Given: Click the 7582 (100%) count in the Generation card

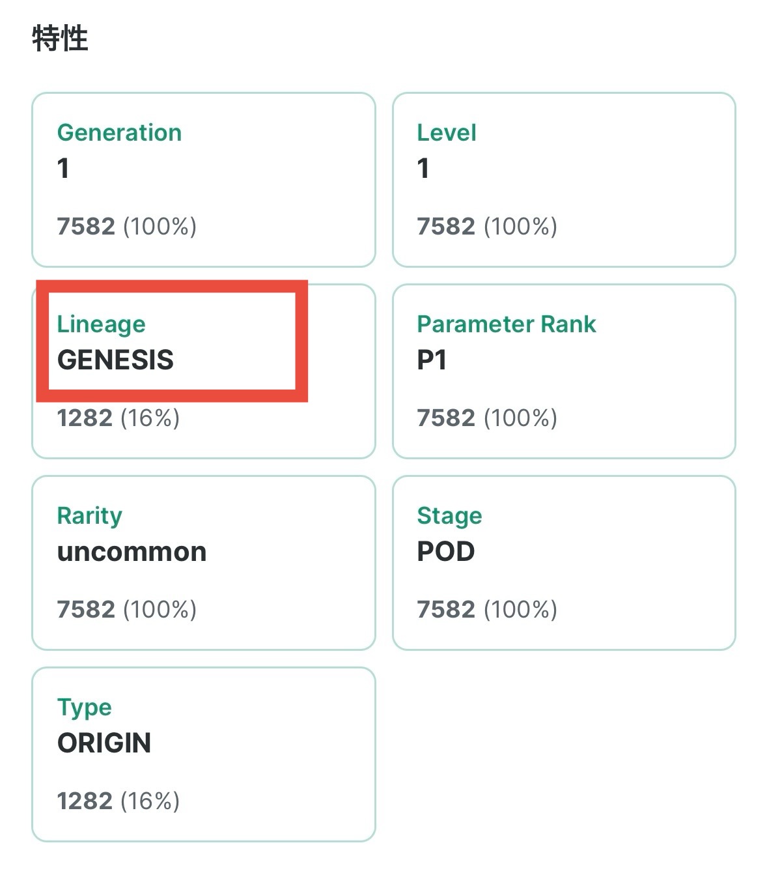Looking at the screenshot, I should (x=126, y=226).
